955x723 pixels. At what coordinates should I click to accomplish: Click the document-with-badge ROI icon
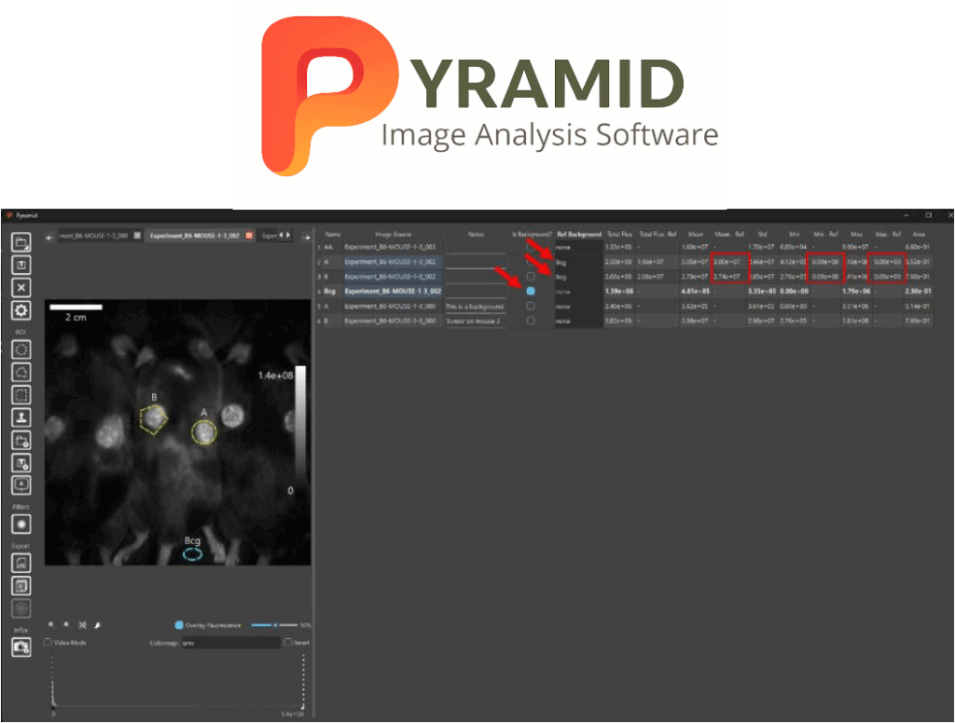click(x=21, y=463)
